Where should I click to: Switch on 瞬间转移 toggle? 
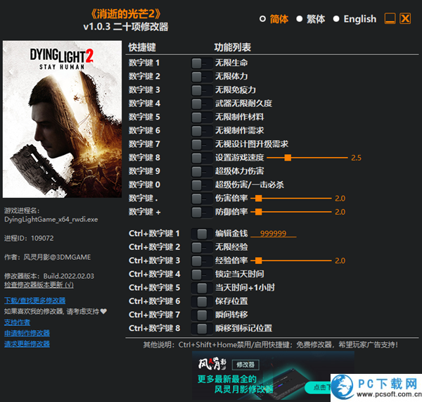pos(202,315)
